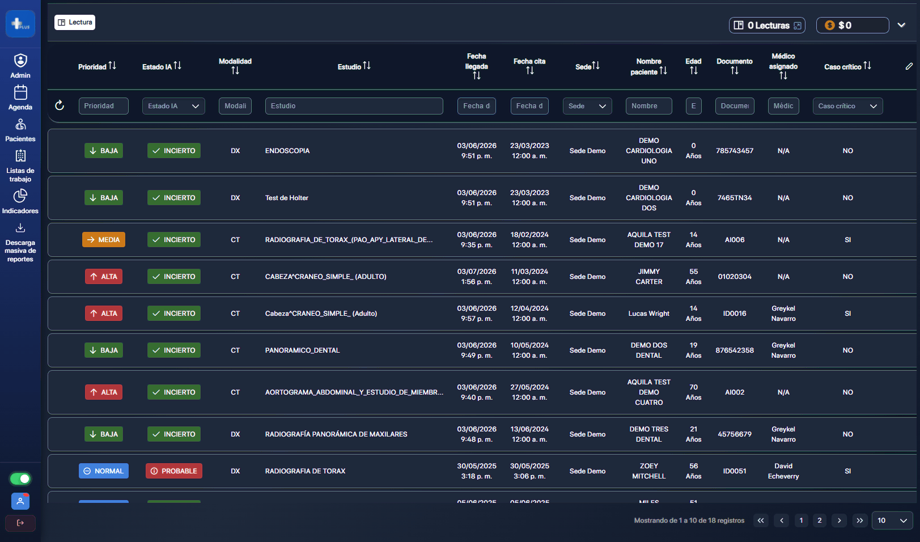920x542 pixels.
Task: Select the Lectura tab
Action: click(x=75, y=22)
